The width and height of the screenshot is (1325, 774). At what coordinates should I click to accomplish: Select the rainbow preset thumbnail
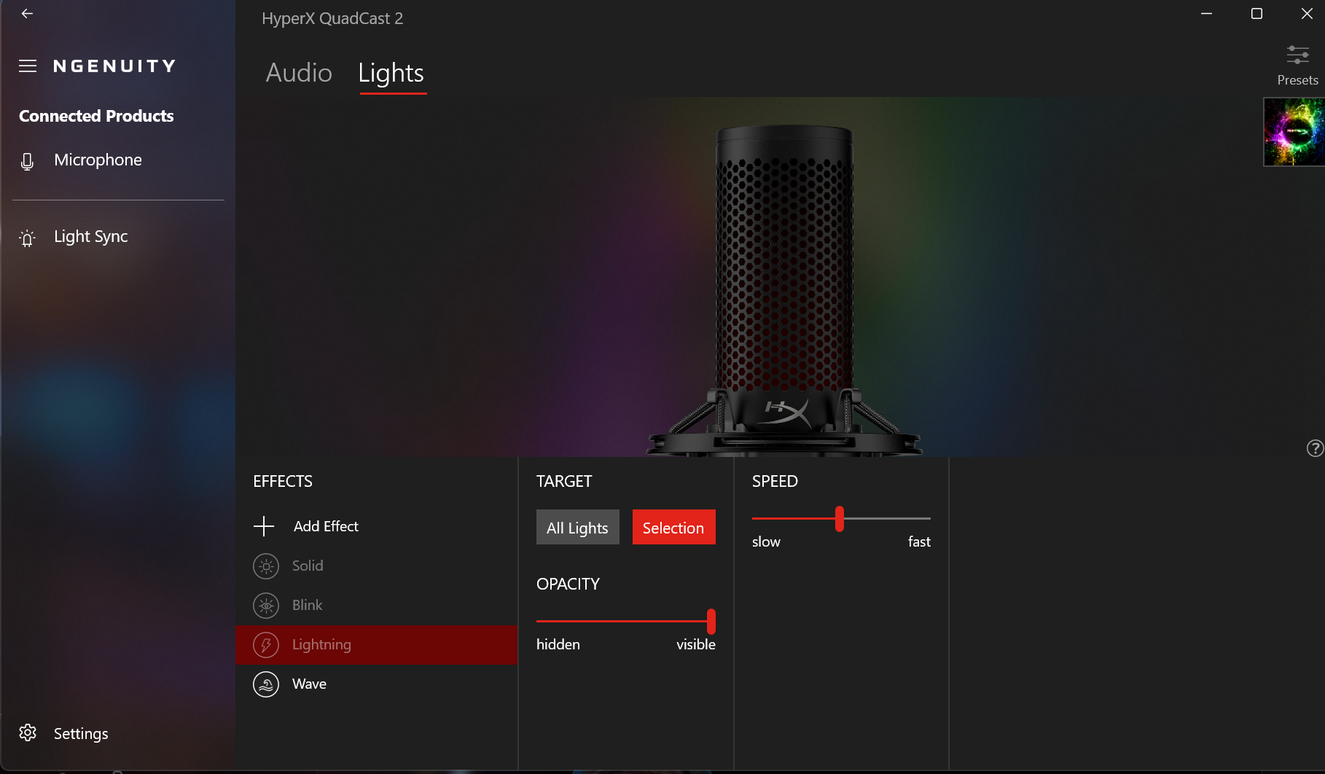[1294, 132]
